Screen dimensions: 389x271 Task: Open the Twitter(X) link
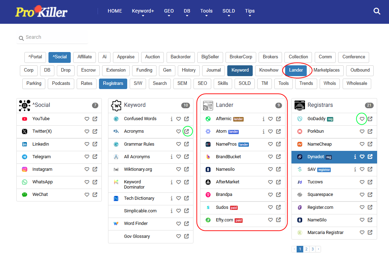coord(42,131)
